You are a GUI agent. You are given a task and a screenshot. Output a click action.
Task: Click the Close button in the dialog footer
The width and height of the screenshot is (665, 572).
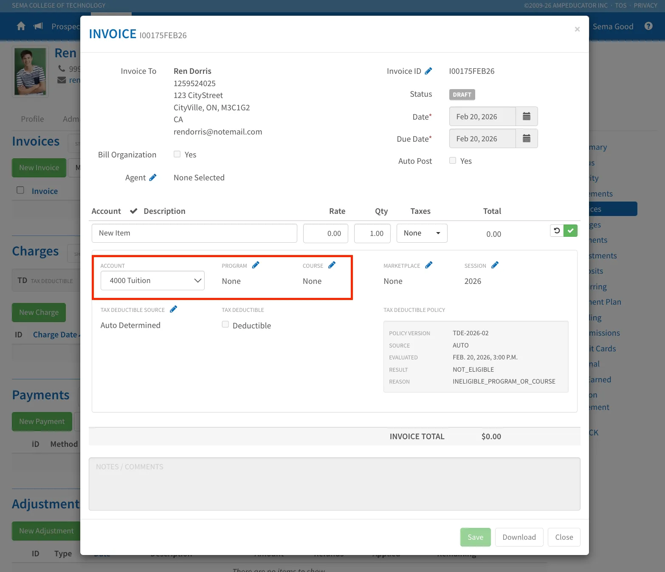coord(564,537)
